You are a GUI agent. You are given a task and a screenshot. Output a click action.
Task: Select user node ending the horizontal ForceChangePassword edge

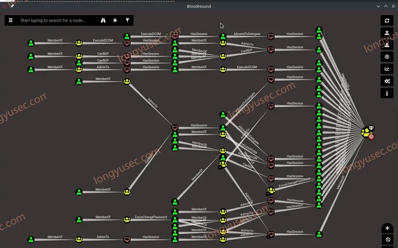tap(175, 220)
